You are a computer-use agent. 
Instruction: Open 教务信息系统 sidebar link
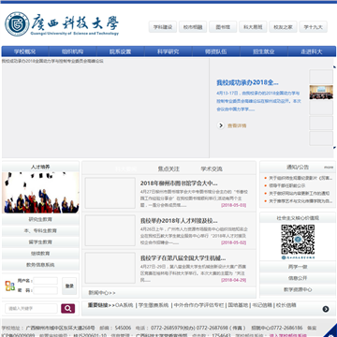[40, 265]
